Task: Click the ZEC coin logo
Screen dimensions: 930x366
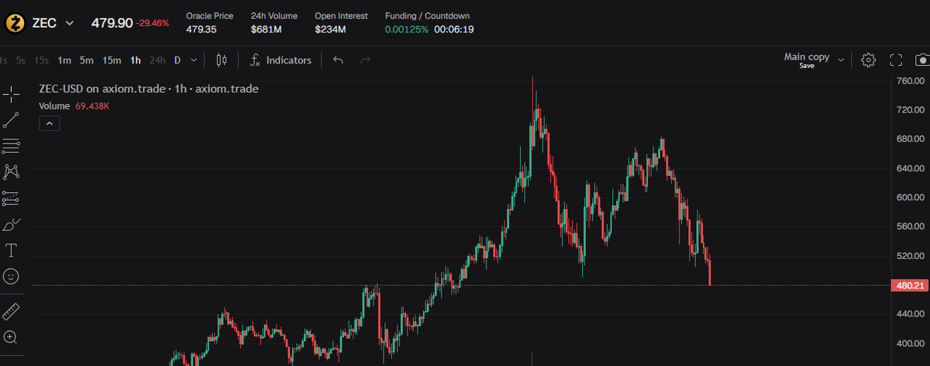Action: [x=15, y=23]
